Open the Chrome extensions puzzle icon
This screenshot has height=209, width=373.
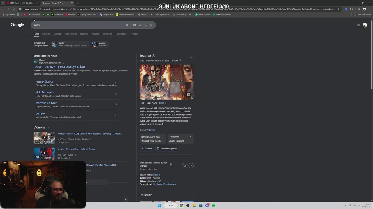pos(351,9)
